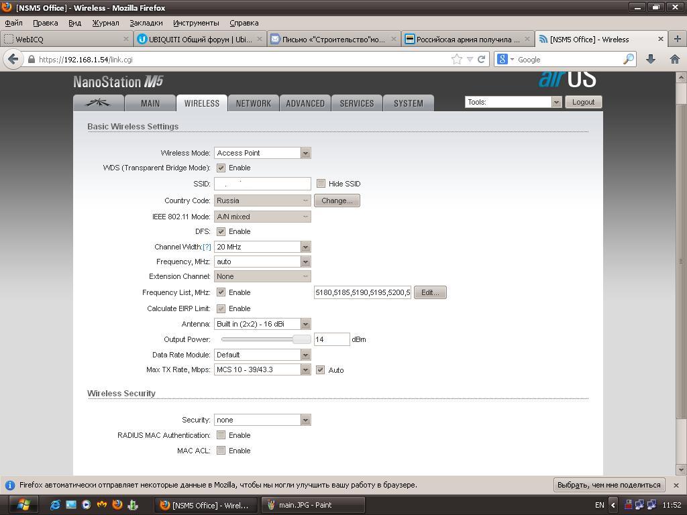Click the show desktop quick launch icon

(71, 505)
